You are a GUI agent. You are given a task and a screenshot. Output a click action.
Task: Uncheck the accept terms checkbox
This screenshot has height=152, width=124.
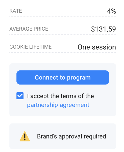pyautogui.click(x=20, y=96)
